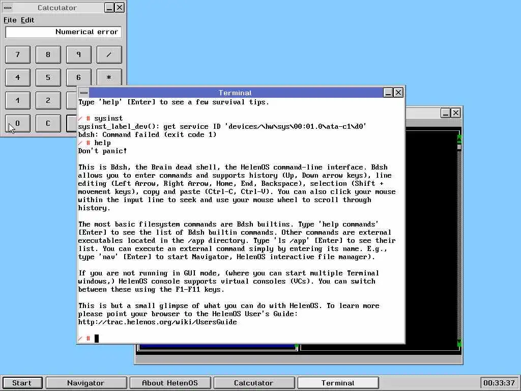
Task: Open the Calculator Edit menu
Action: click(x=27, y=20)
